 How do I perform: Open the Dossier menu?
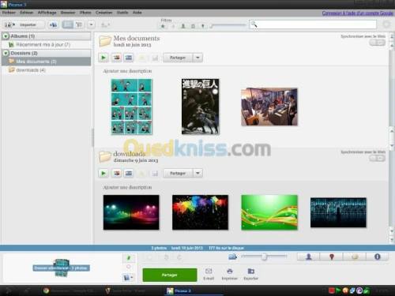click(x=68, y=13)
